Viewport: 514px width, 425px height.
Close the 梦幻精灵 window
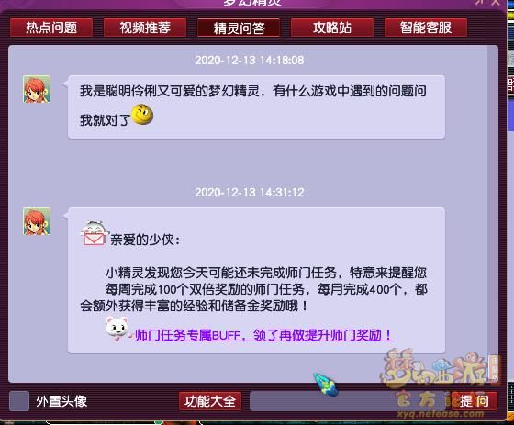(496, 3)
